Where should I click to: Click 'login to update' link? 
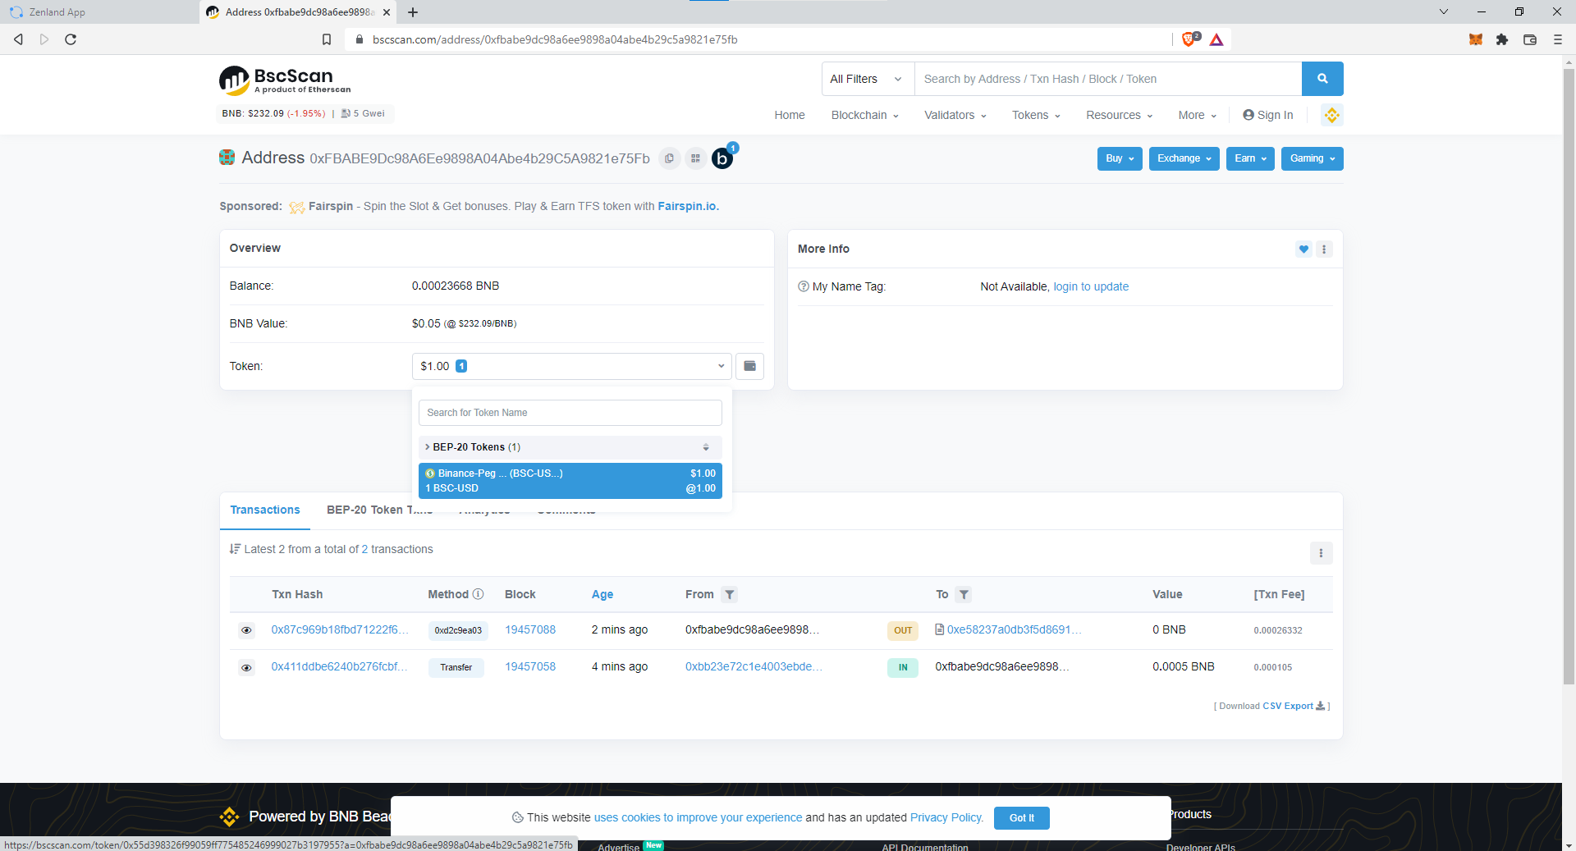[x=1091, y=286]
